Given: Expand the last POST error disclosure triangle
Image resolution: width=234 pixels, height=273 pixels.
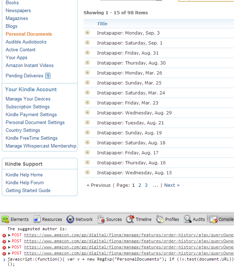Looking at the screenshot, I should click(x=9, y=253).
